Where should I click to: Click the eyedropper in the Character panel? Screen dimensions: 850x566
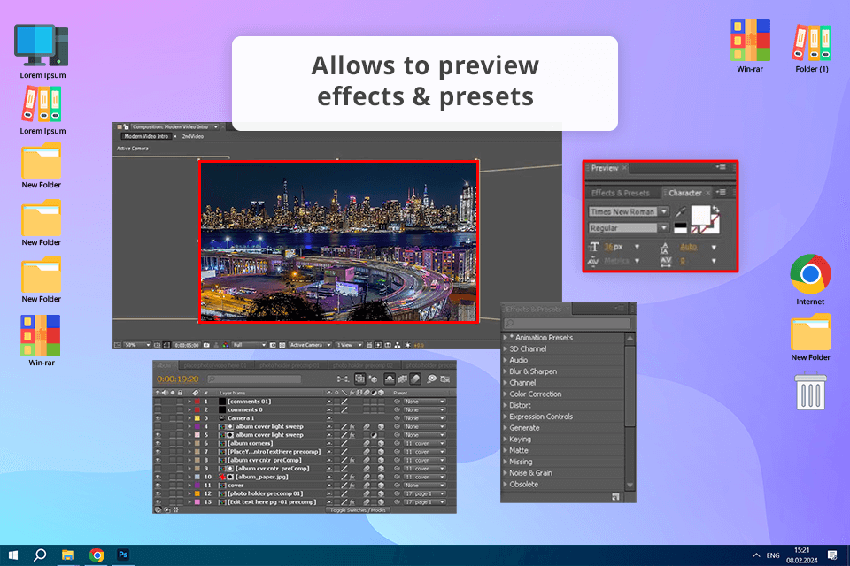680,211
